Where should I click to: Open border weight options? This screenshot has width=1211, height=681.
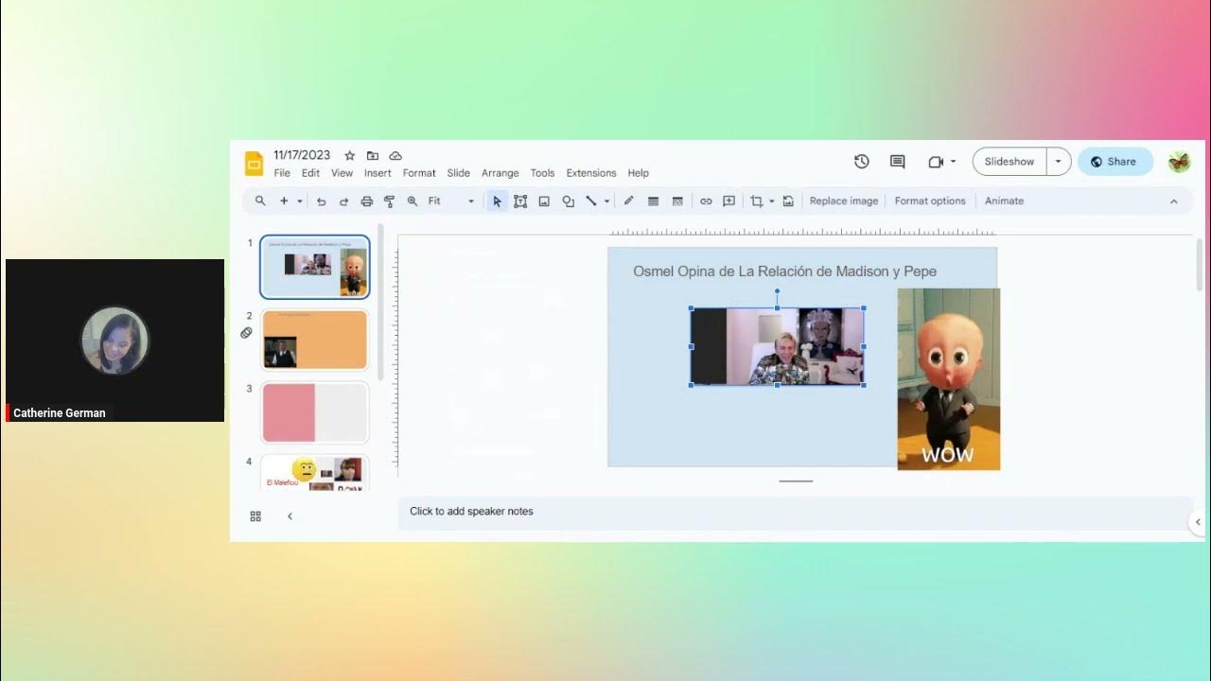pos(653,201)
